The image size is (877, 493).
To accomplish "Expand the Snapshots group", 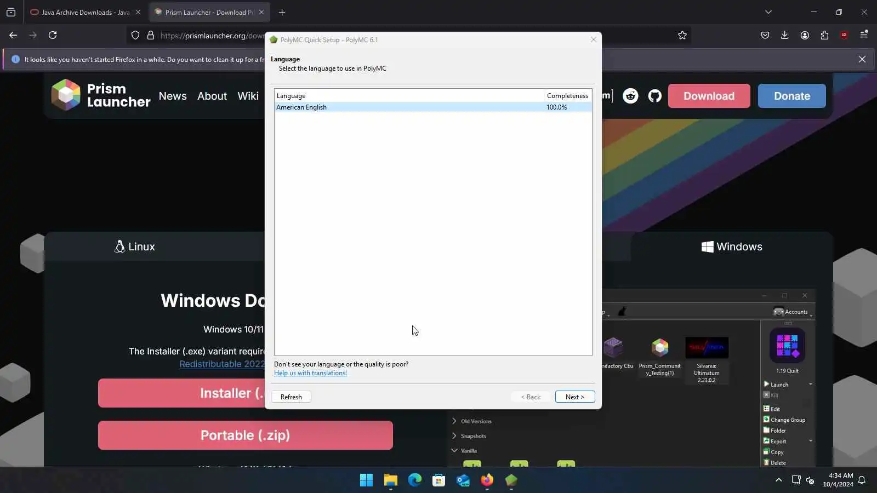I will [454, 436].
